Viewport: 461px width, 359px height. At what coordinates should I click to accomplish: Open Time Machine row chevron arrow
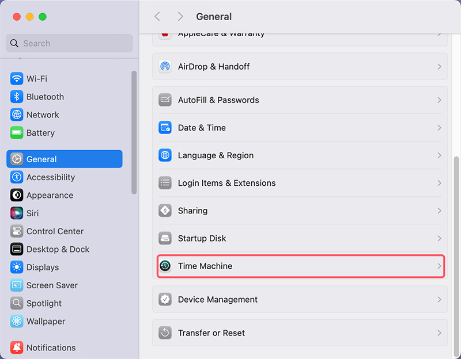pos(439,266)
